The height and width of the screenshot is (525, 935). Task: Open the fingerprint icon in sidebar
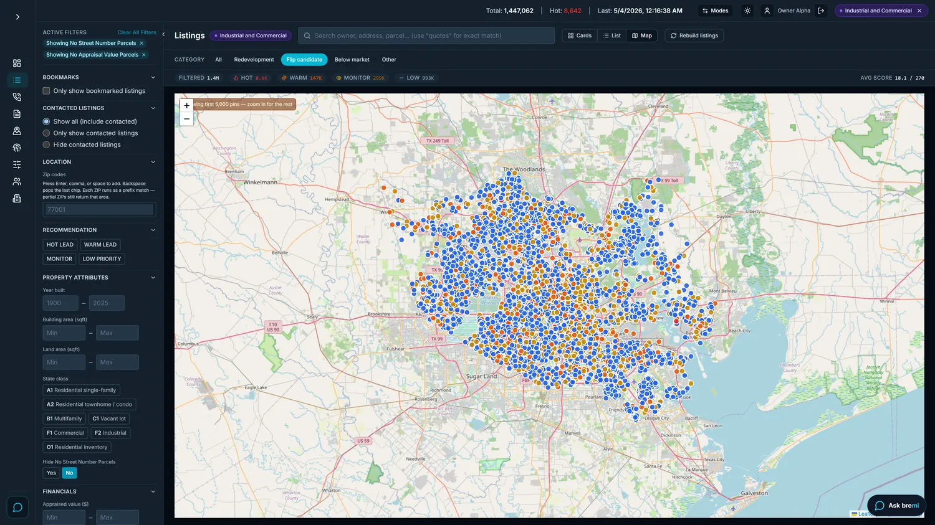[17, 148]
